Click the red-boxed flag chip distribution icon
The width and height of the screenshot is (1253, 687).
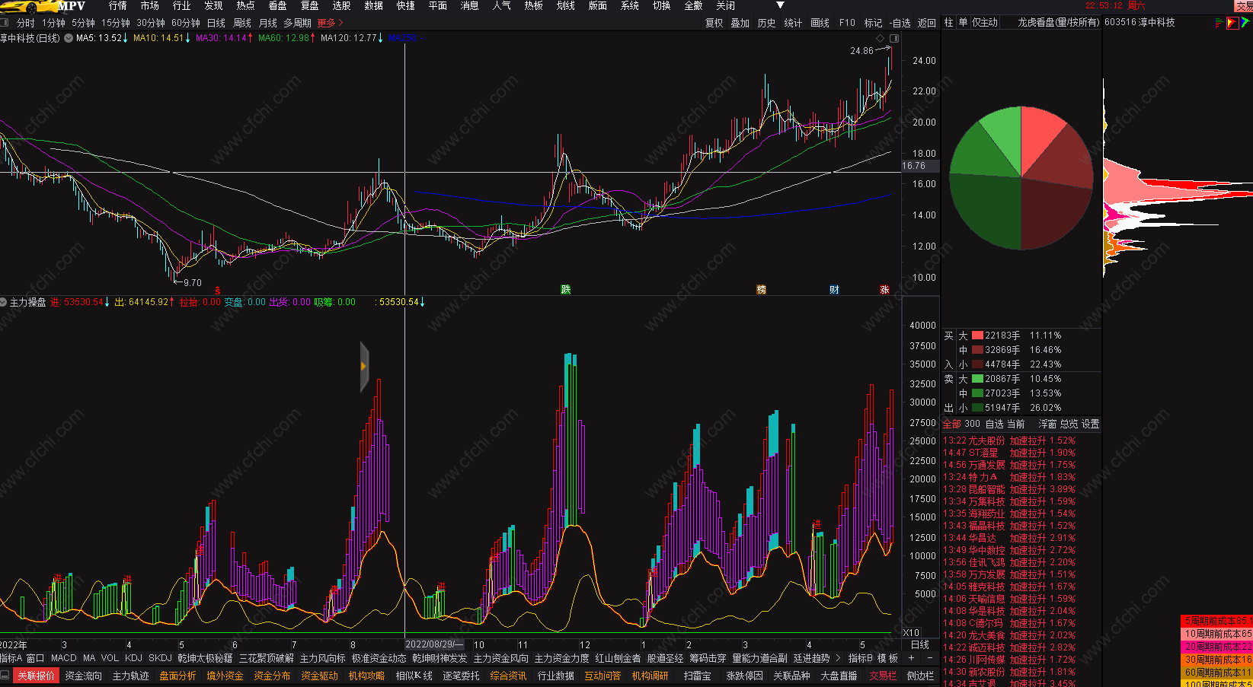[1232, 23]
